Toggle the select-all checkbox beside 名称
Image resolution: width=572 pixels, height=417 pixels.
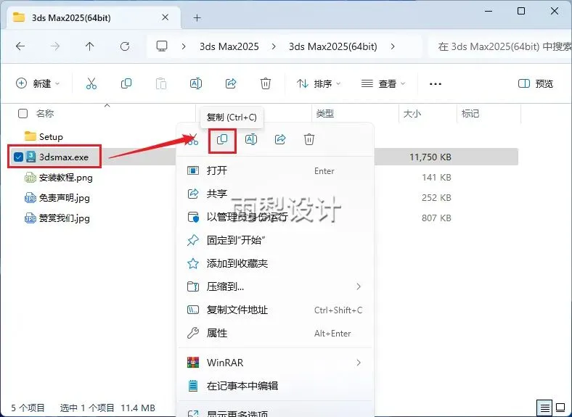point(23,114)
